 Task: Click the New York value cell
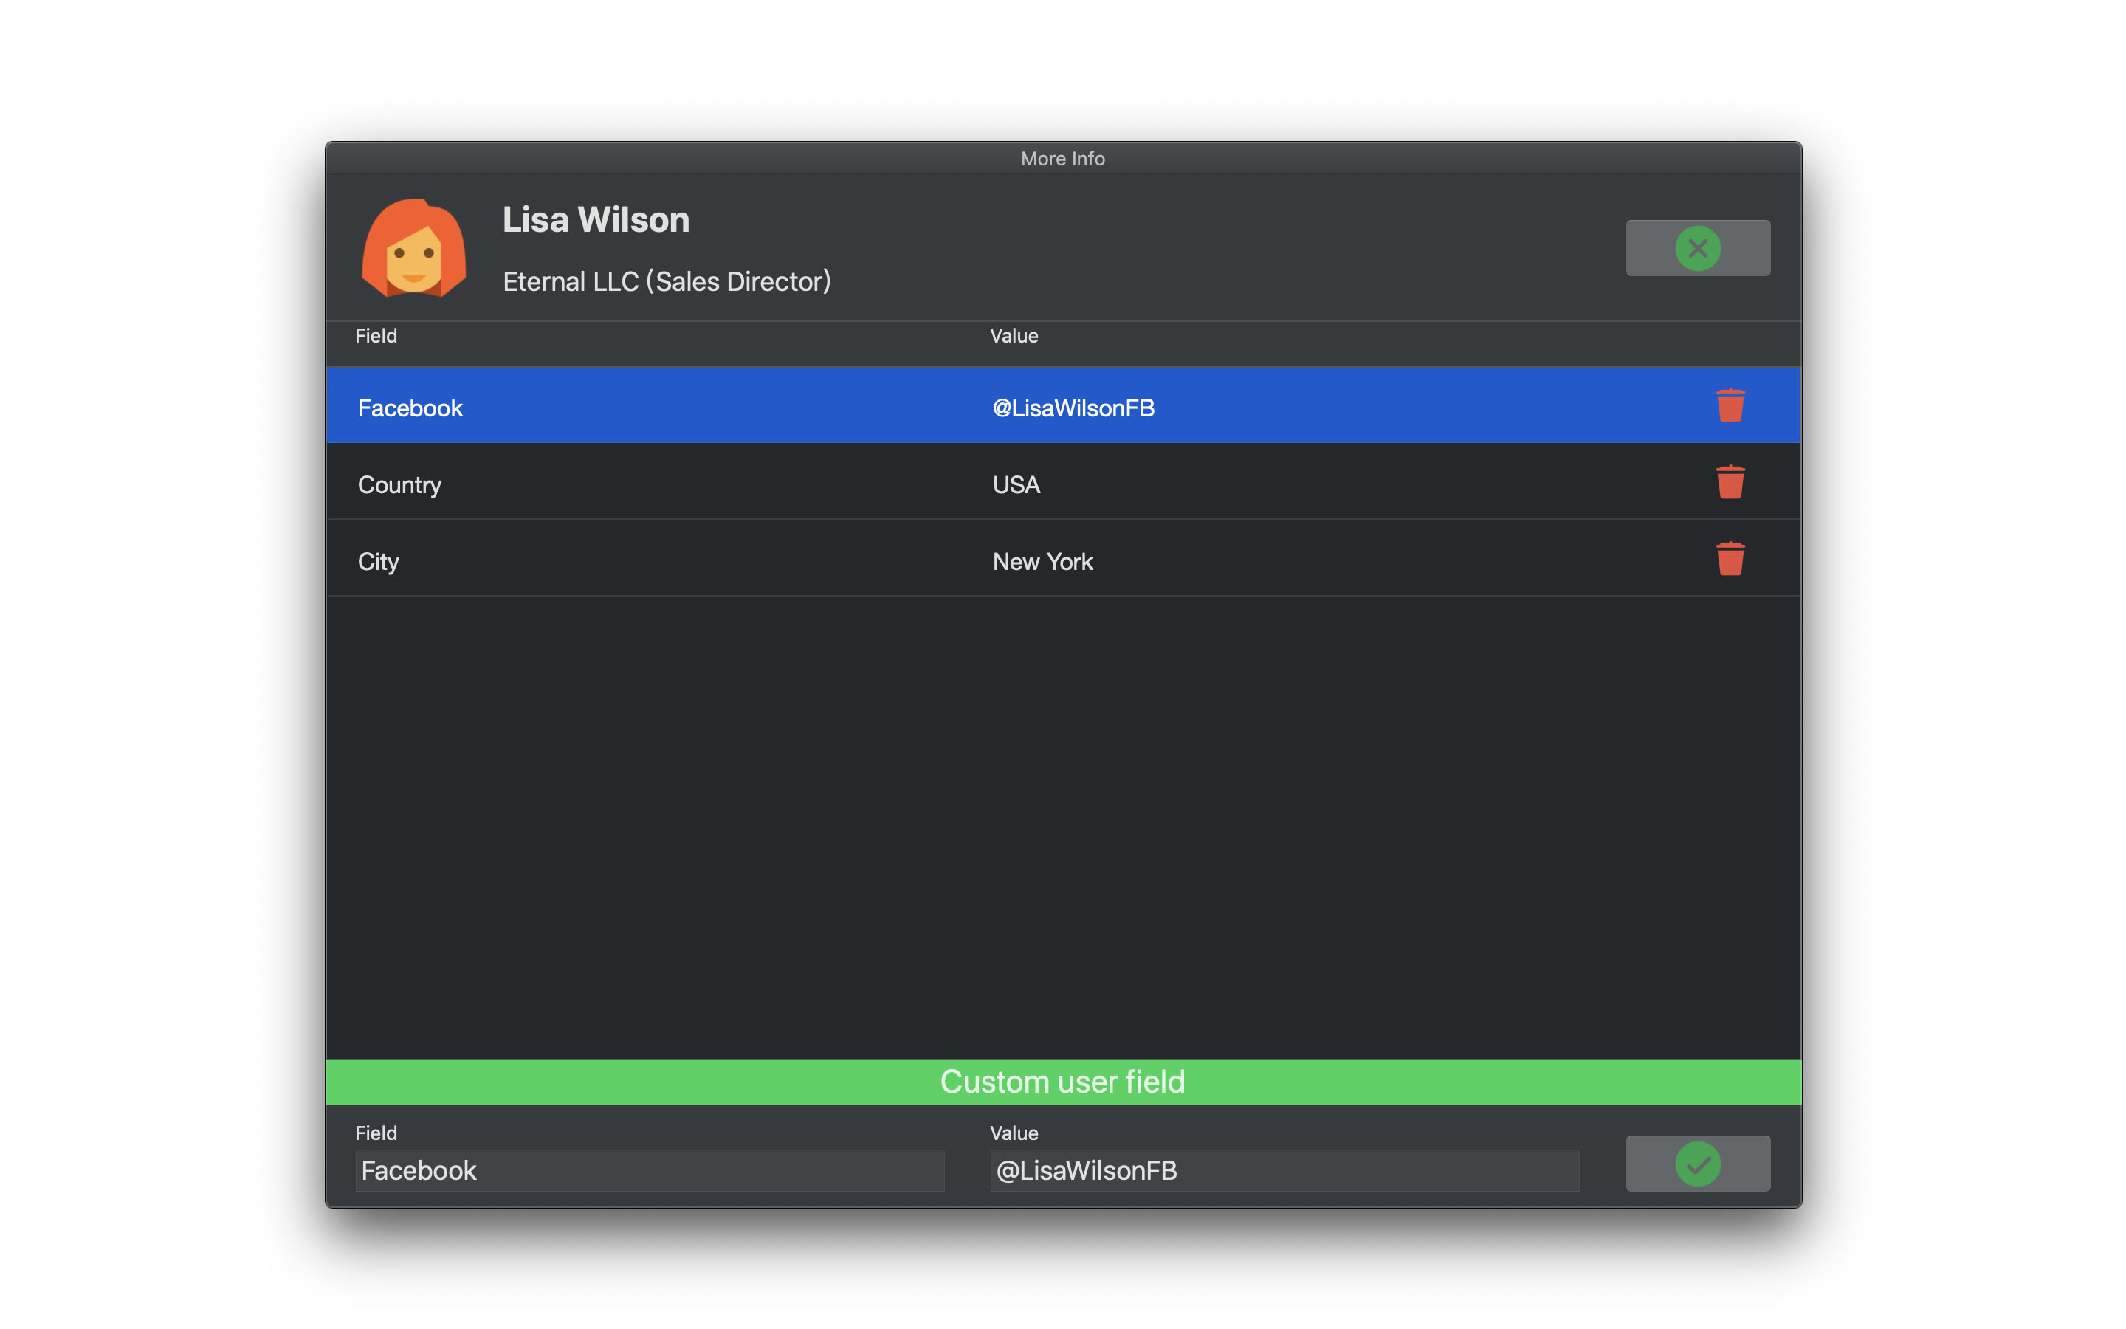1042,561
